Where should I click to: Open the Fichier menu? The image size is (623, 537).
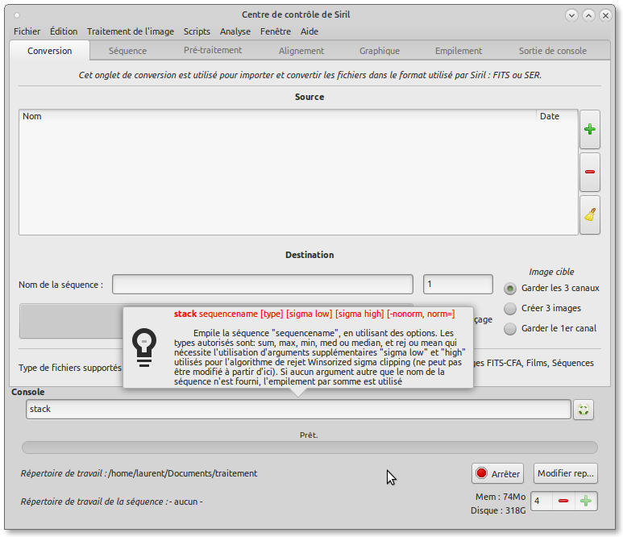27,31
